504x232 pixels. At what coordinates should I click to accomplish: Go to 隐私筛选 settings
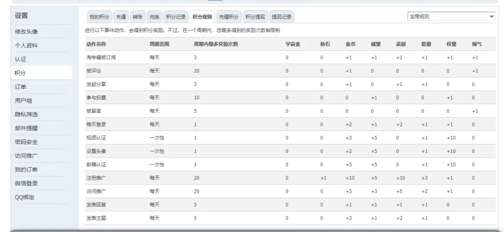tap(26, 114)
